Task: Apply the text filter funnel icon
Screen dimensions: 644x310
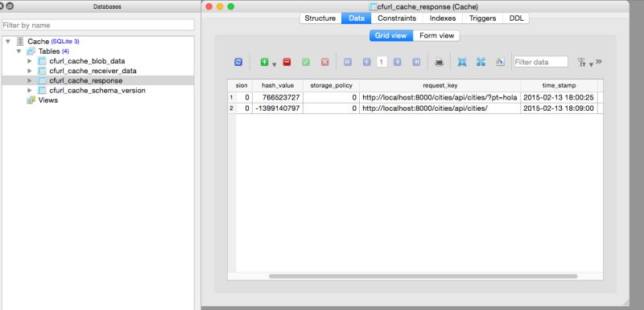Action: (x=581, y=63)
